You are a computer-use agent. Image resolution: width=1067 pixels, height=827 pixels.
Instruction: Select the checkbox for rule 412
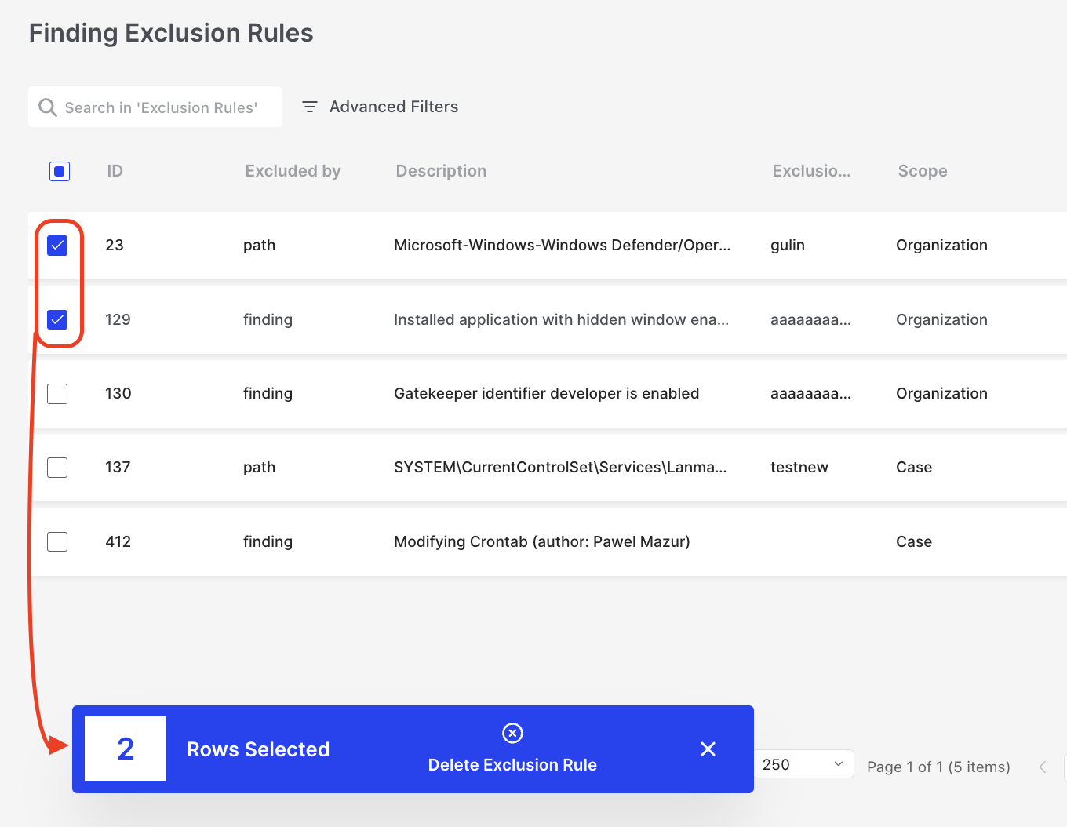57,541
